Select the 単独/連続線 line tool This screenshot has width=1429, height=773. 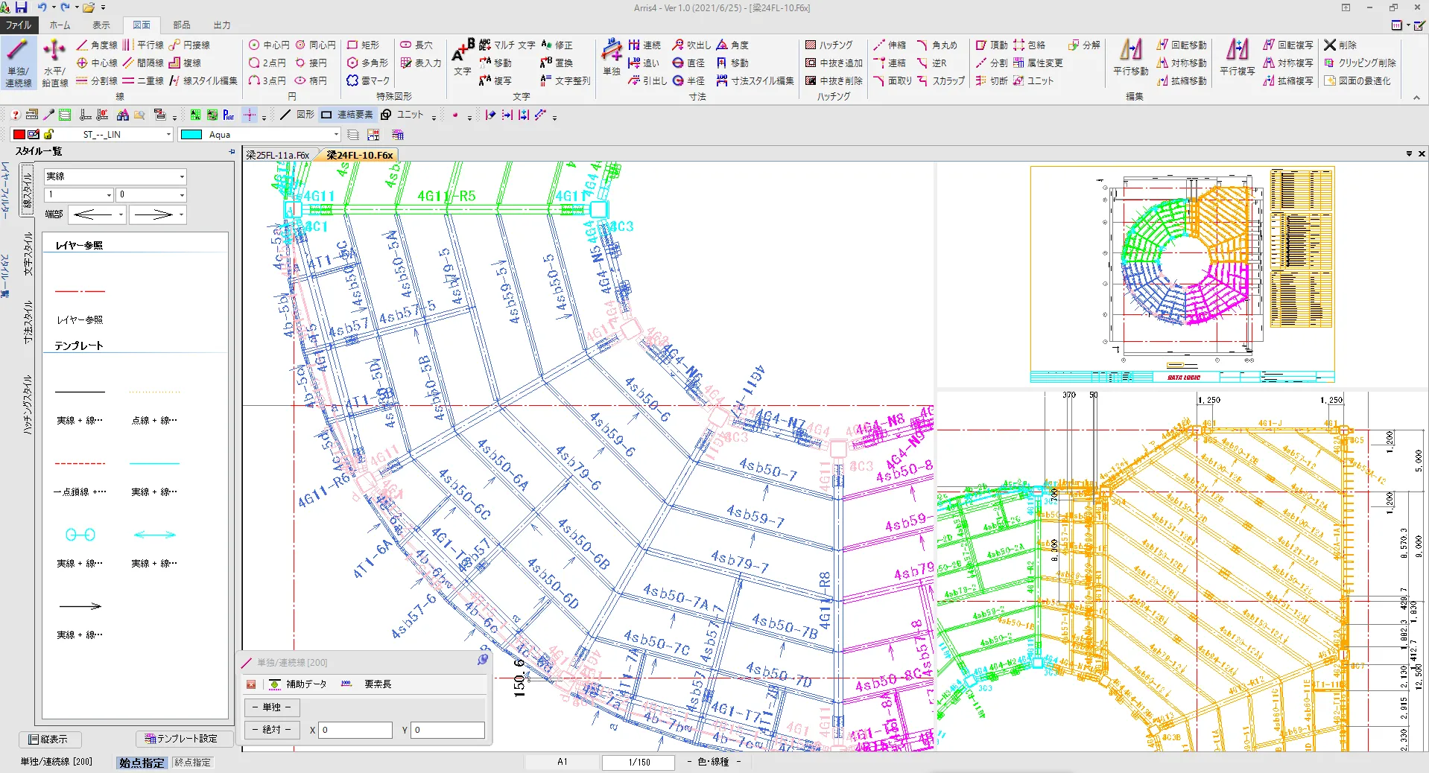pyautogui.click(x=19, y=63)
